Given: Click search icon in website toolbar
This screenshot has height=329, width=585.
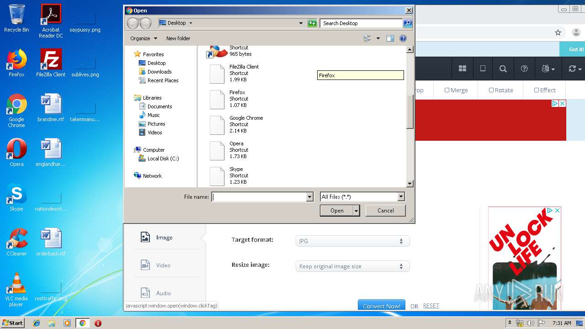Looking at the screenshot, I should point(503,69).
